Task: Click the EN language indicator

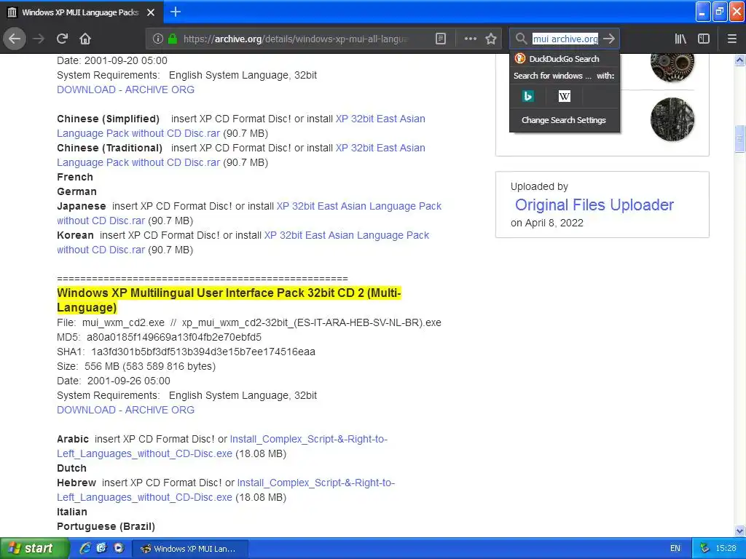Action: pos(675,549)
